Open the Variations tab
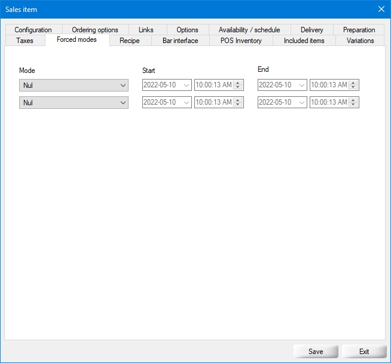 click(x=360, y=41)
